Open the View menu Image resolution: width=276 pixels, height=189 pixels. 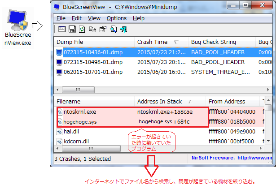(x=94, y=18)
